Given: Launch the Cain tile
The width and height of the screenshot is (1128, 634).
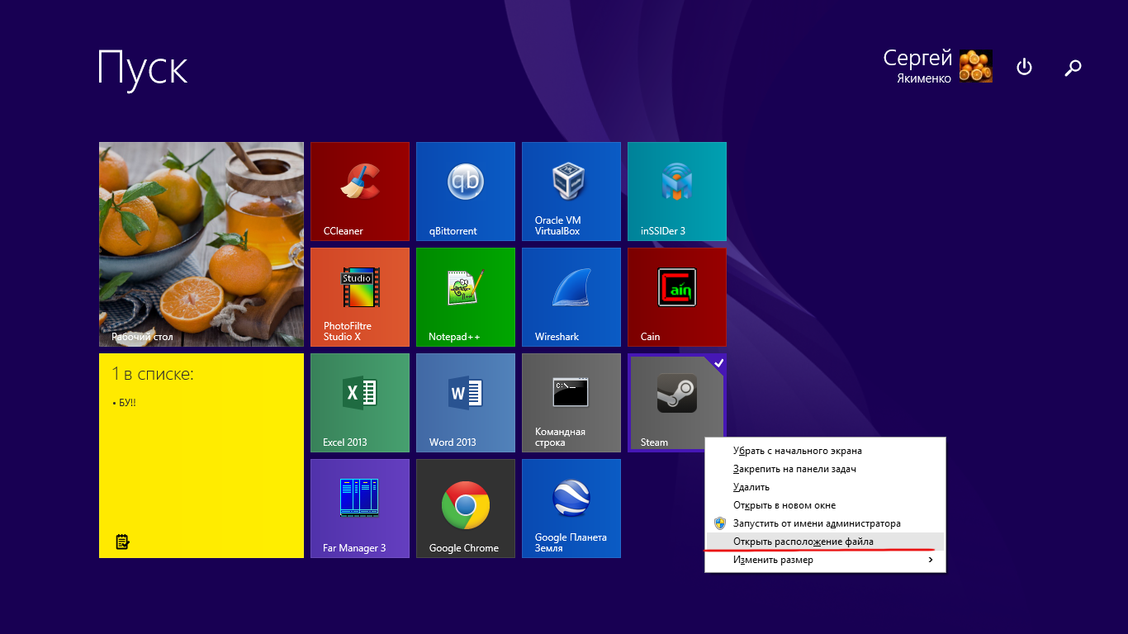Looking at the screenshot, I should tap(677, 297).
